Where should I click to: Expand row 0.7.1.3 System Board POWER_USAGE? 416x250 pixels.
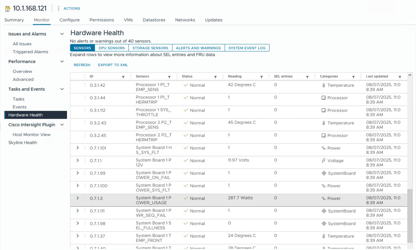coord(78,198)
